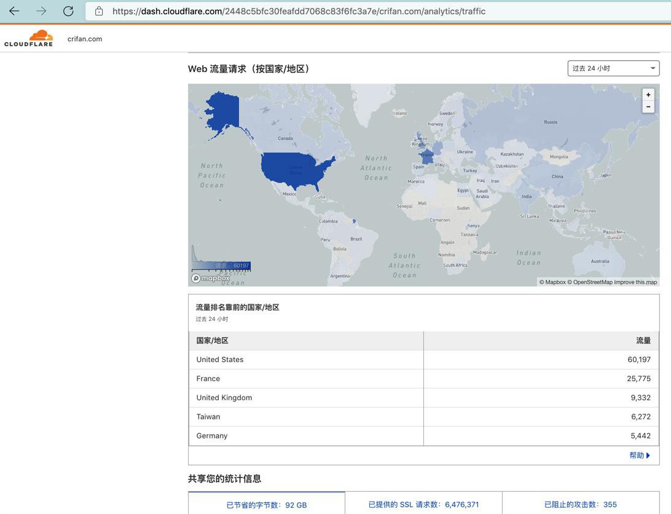
Task: Zoom in on the map with plus
Action: 648,95
